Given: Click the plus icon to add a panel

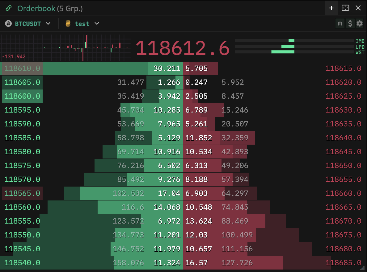Looking at the screenshot, I should pyautogui.click(x=331, y=8).
